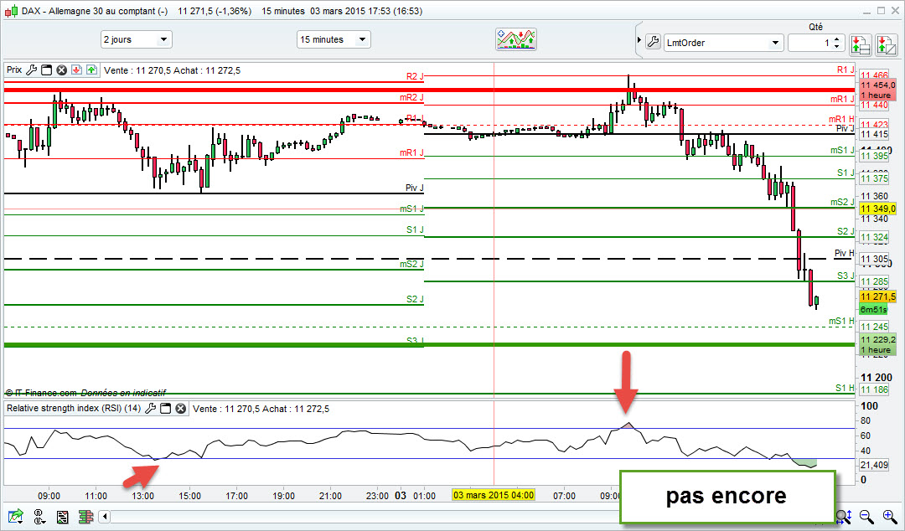Click the 11 305 Piv H price label
Screen dimensions: 905x531
[x=874, y=259]
